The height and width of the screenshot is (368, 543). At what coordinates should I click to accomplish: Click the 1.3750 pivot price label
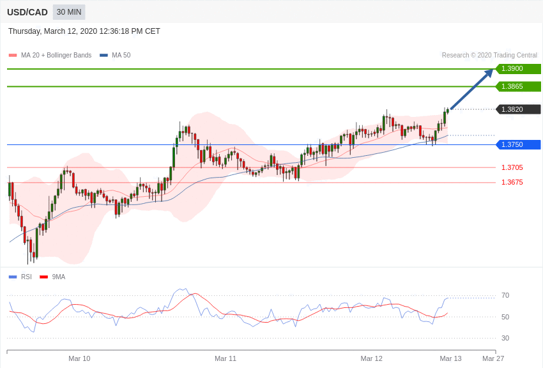click(518, 144)
